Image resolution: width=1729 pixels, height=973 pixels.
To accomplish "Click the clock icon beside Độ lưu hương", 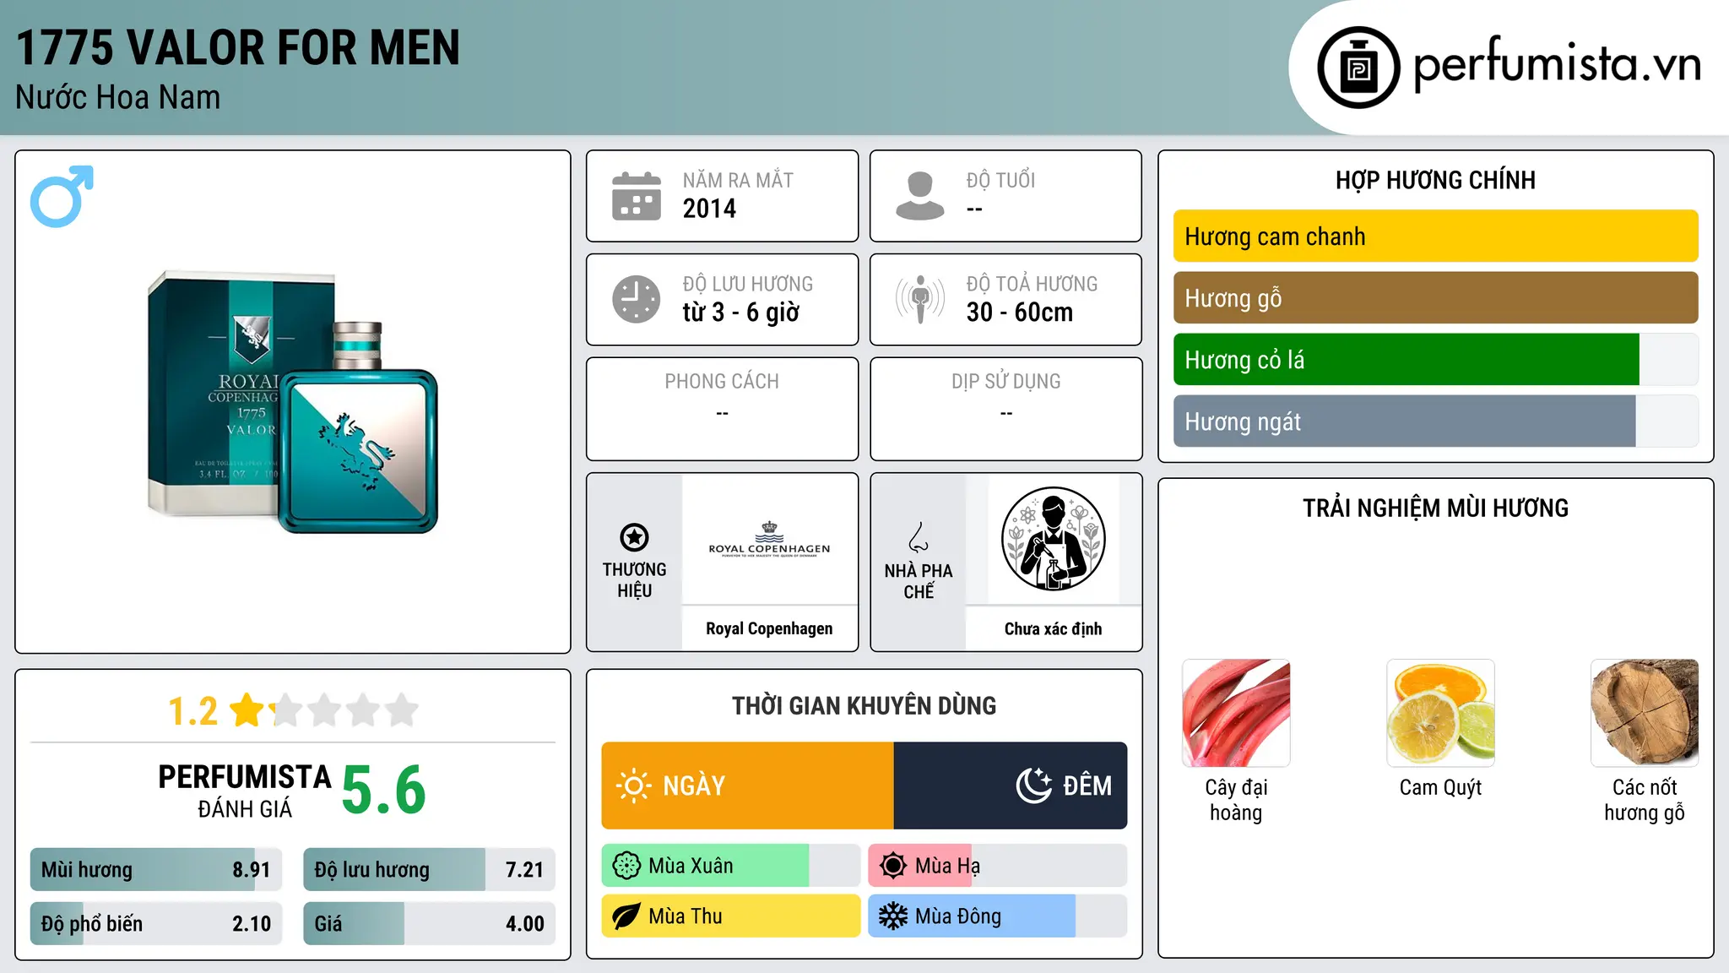I will (x=637, y=299).
